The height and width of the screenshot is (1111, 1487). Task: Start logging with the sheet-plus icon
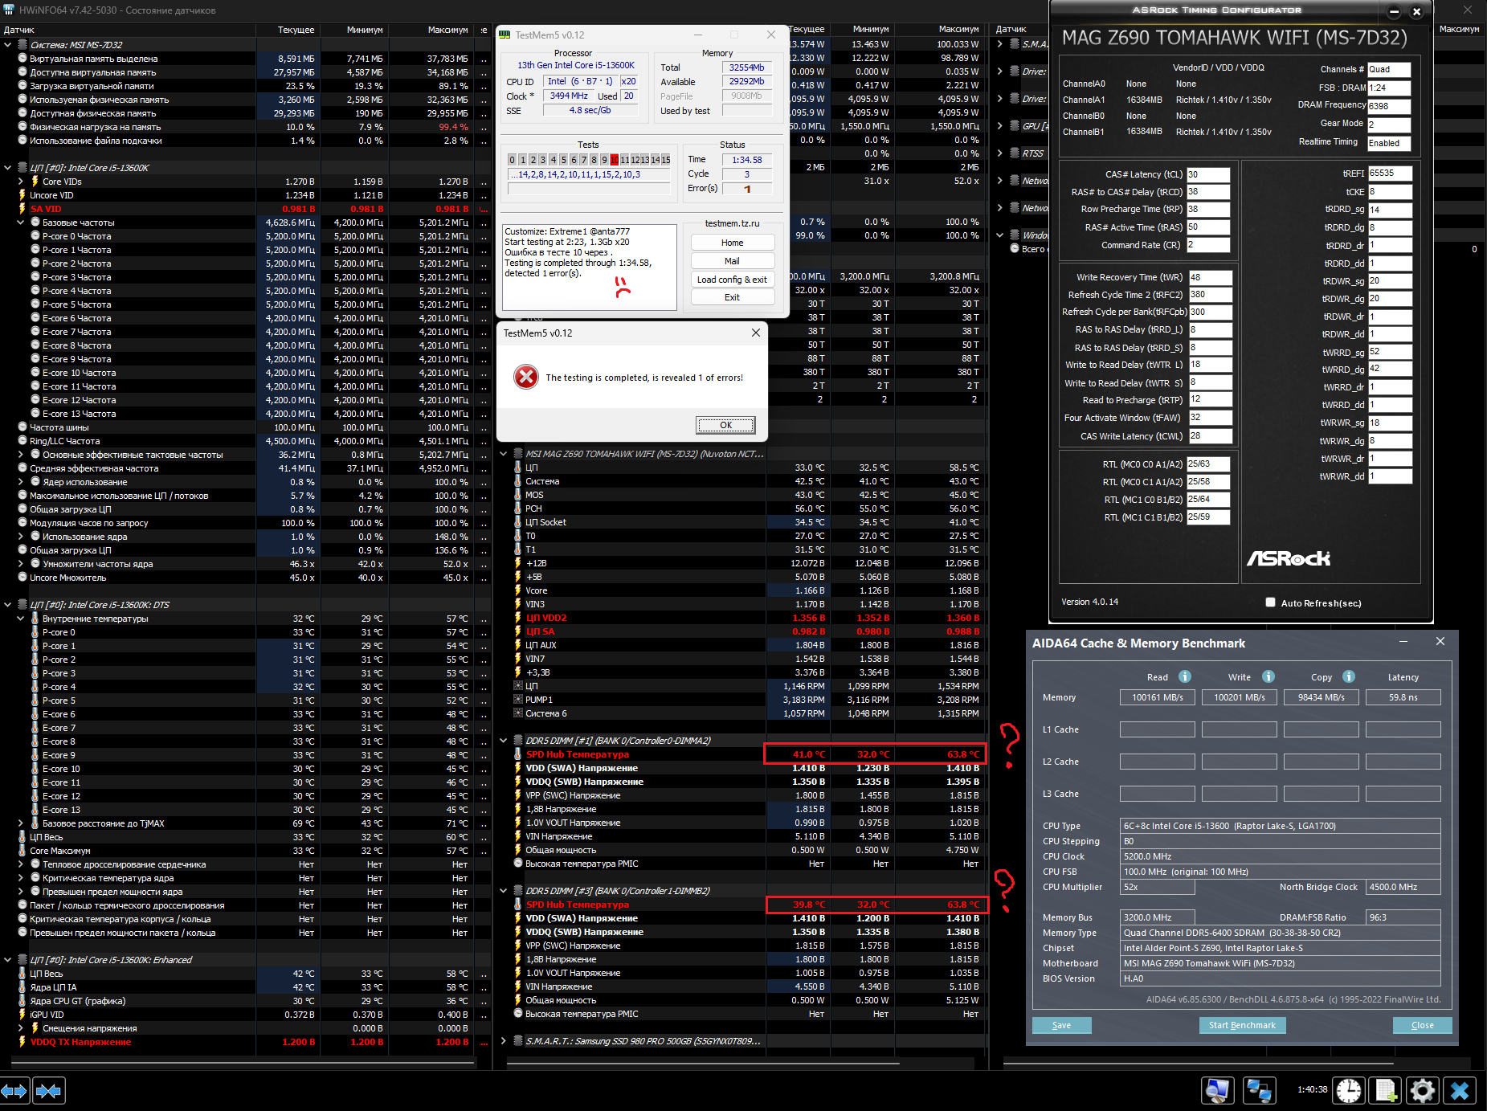(x=1386, y=1090)
